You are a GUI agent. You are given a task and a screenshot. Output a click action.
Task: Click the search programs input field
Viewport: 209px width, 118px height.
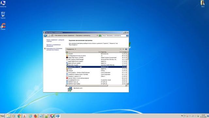coord(114,36)
